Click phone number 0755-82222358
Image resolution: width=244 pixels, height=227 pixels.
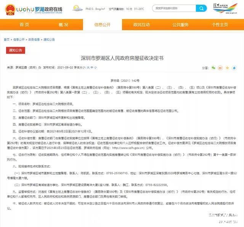point(156,185)
